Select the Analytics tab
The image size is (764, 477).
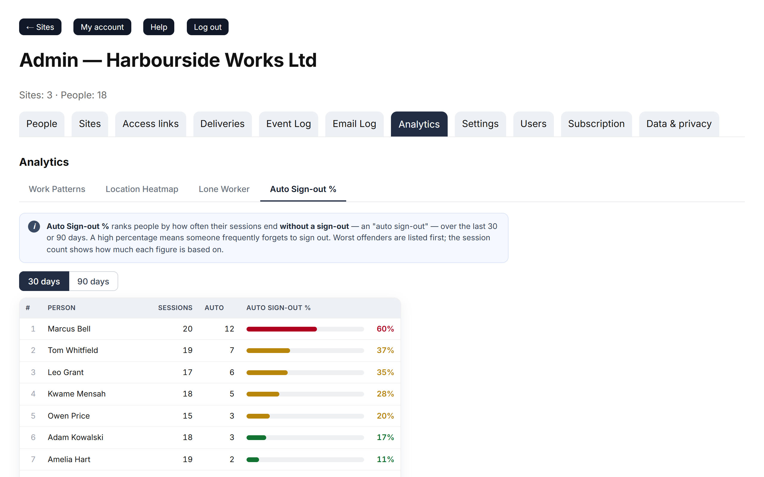click(419, 124)
